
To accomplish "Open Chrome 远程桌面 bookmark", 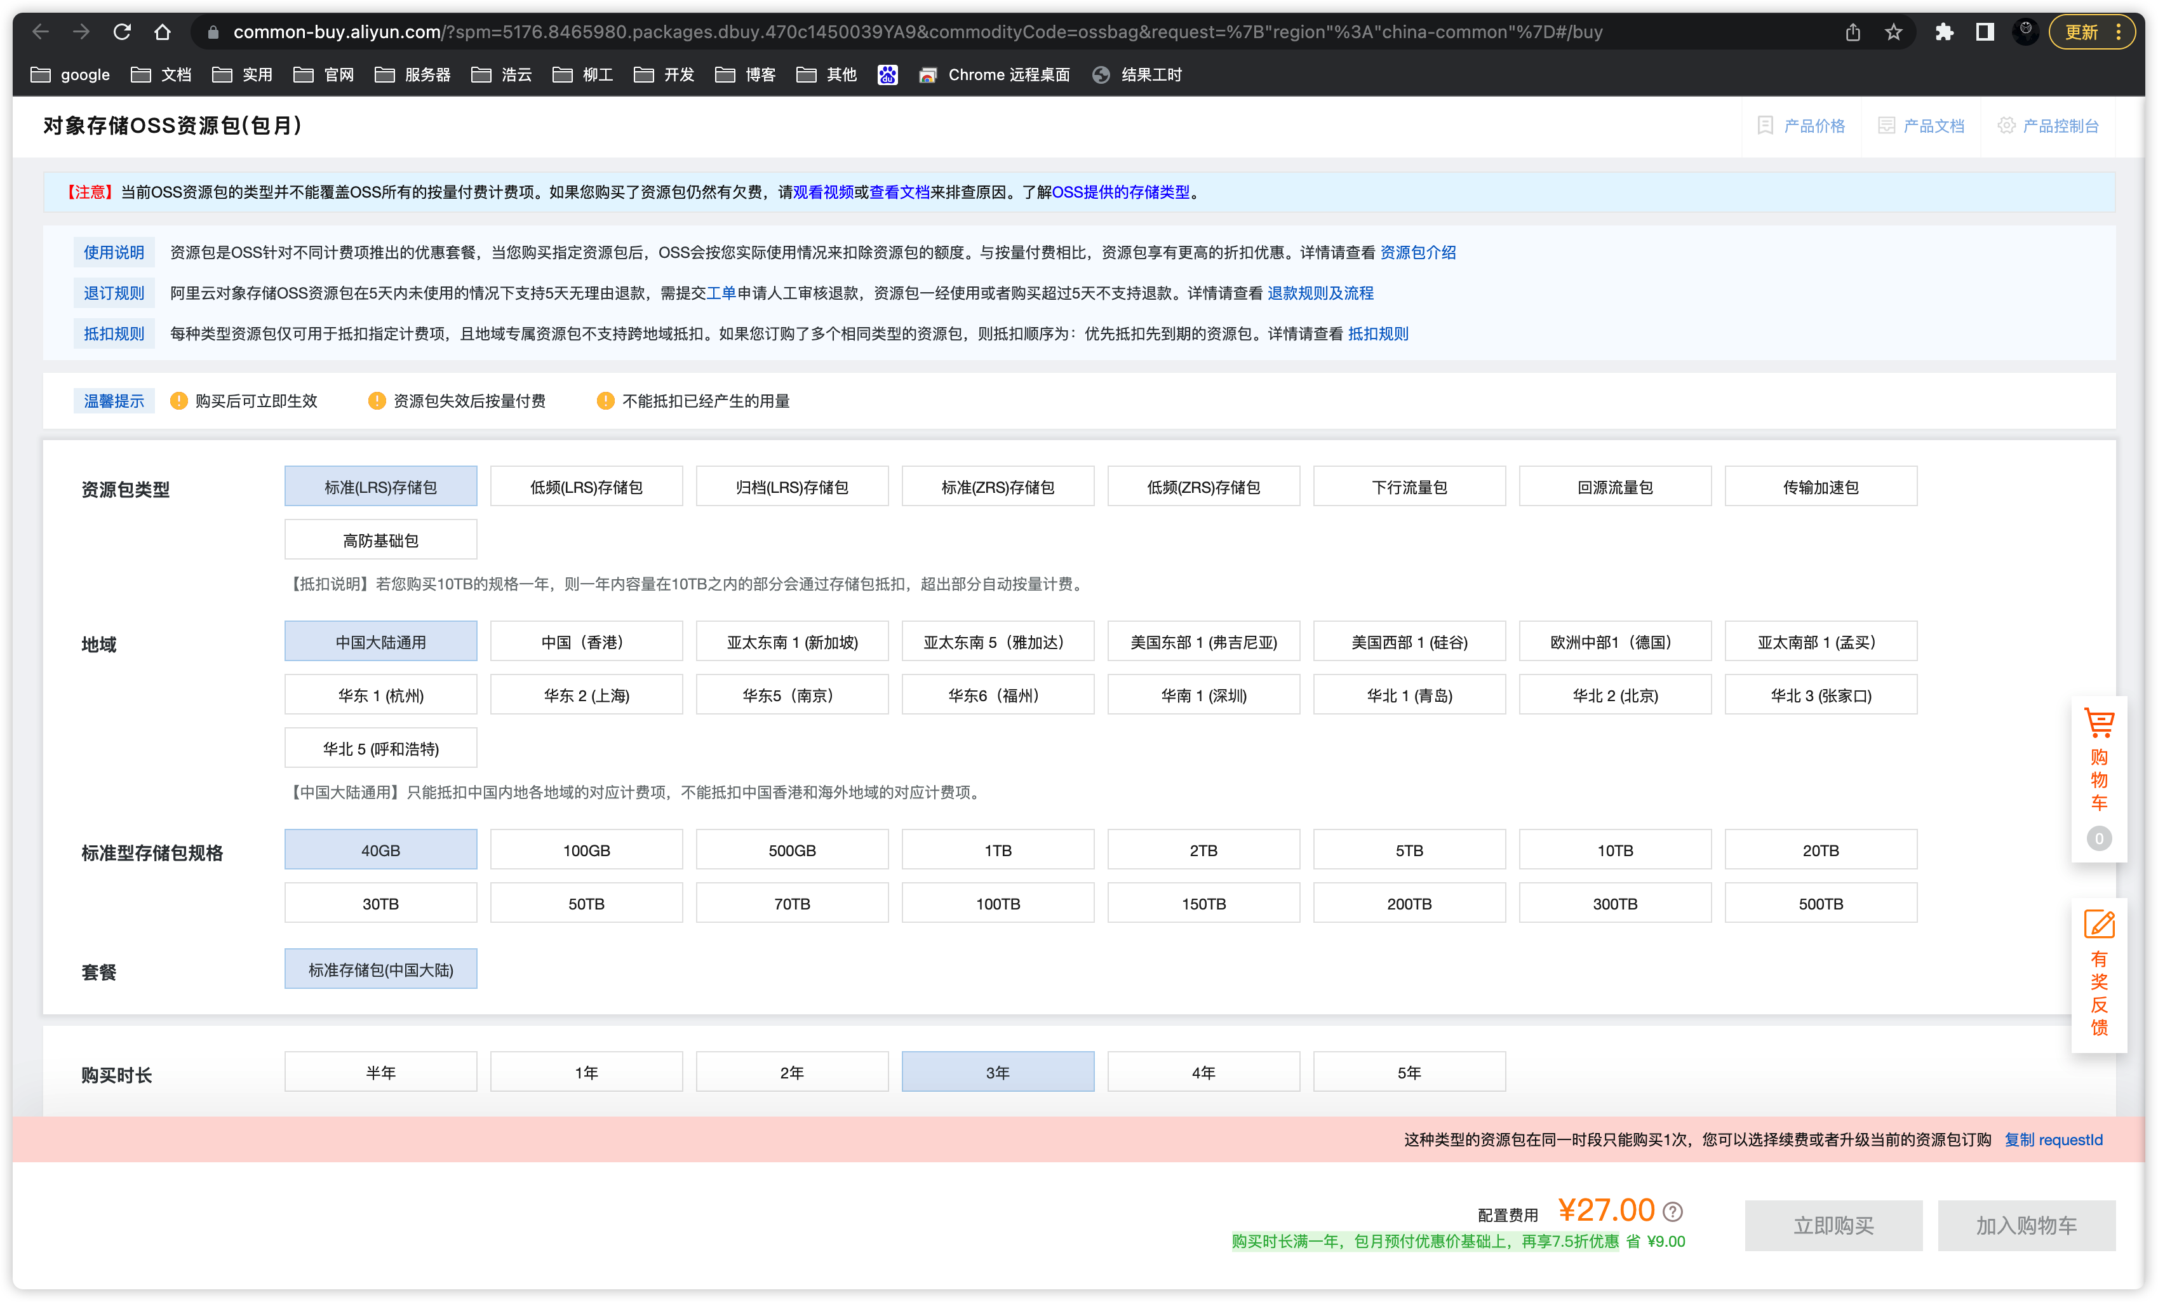I will [x=994, y=76].
